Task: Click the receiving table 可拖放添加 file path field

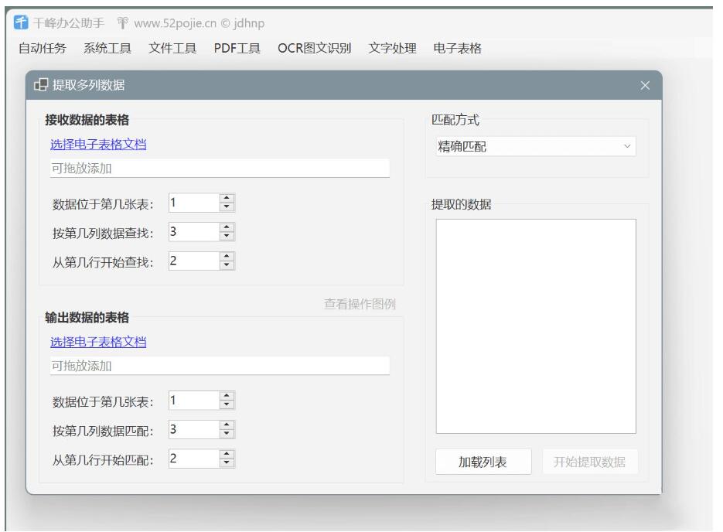Action: coord(220,169)
